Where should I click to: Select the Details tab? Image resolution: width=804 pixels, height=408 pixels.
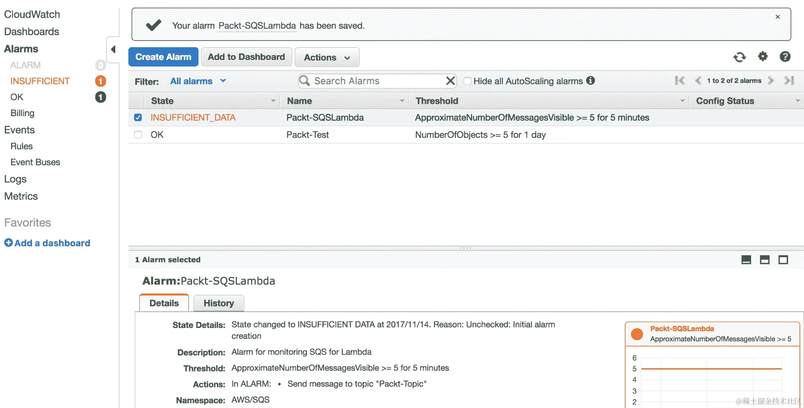[164, 303]
